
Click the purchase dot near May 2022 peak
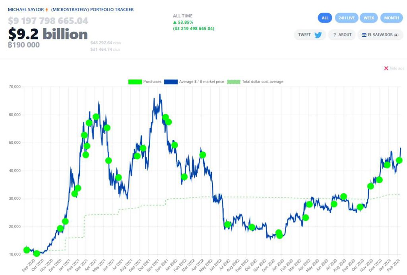[203, 155]
